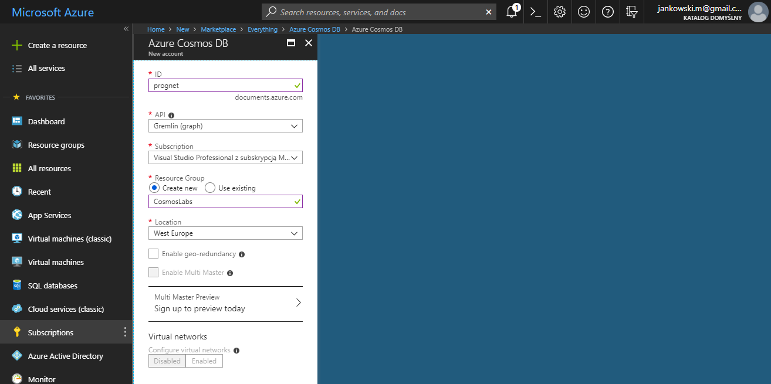The height and width of the screenshot is (384, 771).
Task: Show virtual networks info icon
Action: [x=236, y=351]
